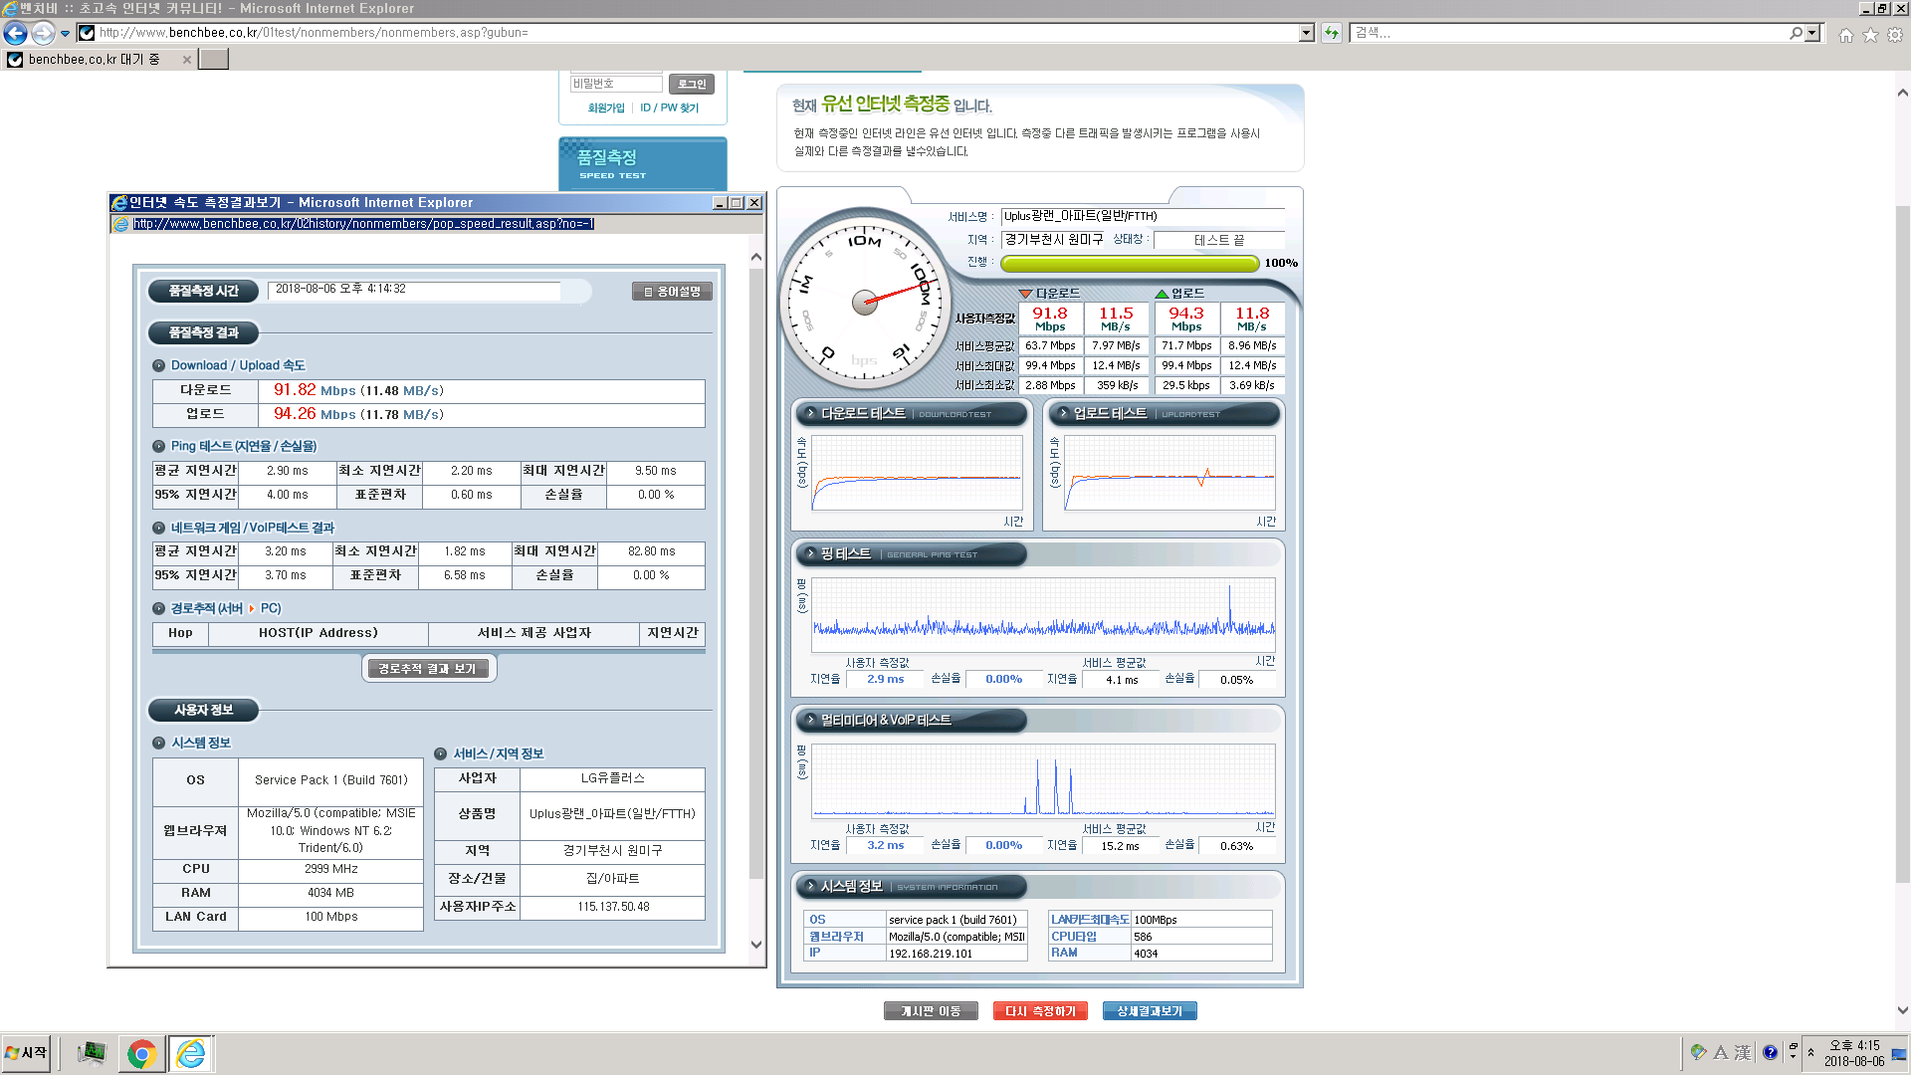The width and height of the screenshot is (1911, 1075).
Task: Launch Chrome from the taskbar
Action: tap(141, 1053)
